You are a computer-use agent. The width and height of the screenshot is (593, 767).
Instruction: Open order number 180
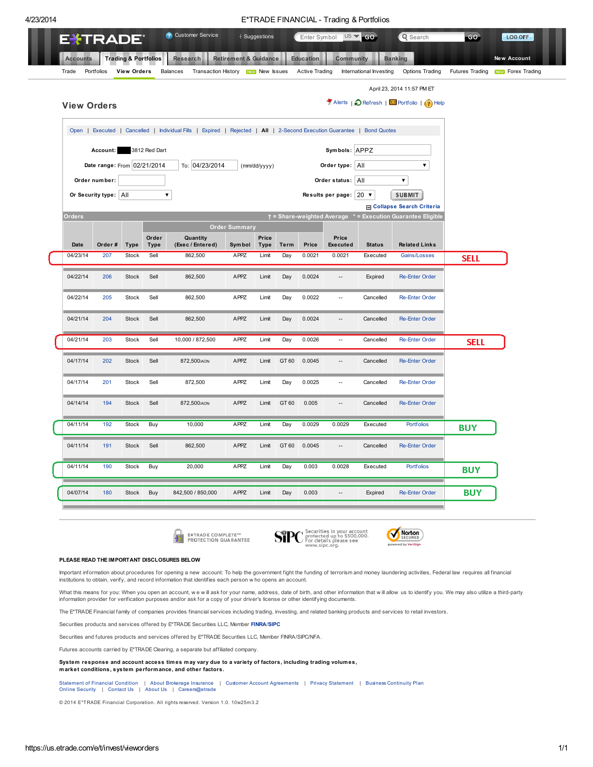tap(107, 493)
